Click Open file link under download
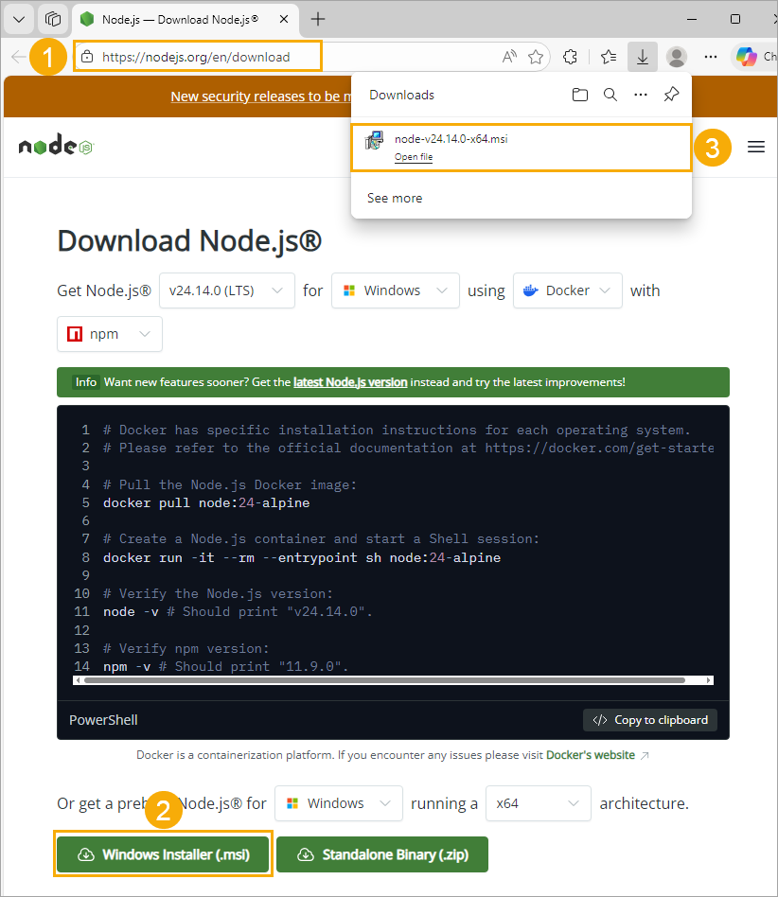Screen dimensions: 778x897 click(414, 157)
